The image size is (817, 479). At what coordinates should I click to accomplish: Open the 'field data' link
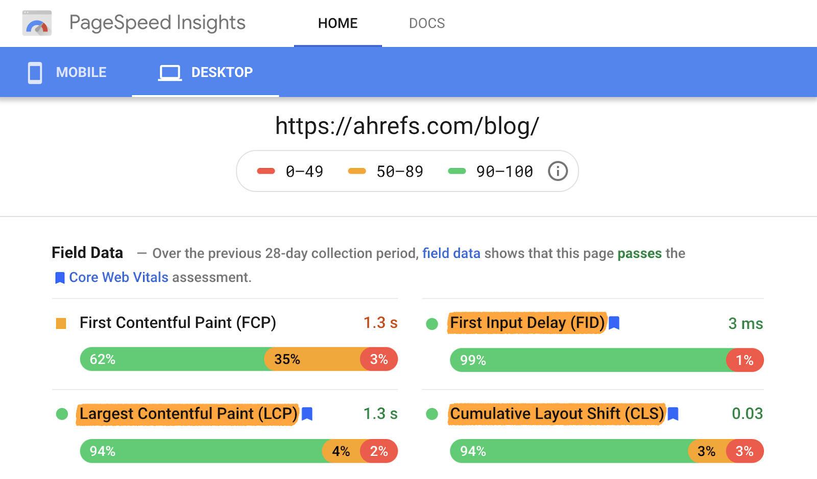(x=451, y=253)
